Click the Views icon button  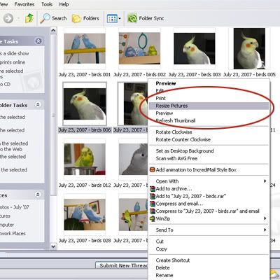tap(112, 19)
